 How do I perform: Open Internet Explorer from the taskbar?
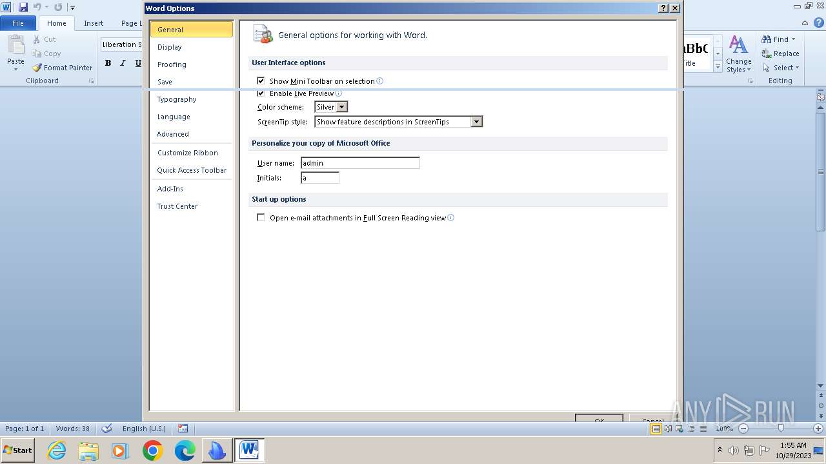(x=57, y=450)
